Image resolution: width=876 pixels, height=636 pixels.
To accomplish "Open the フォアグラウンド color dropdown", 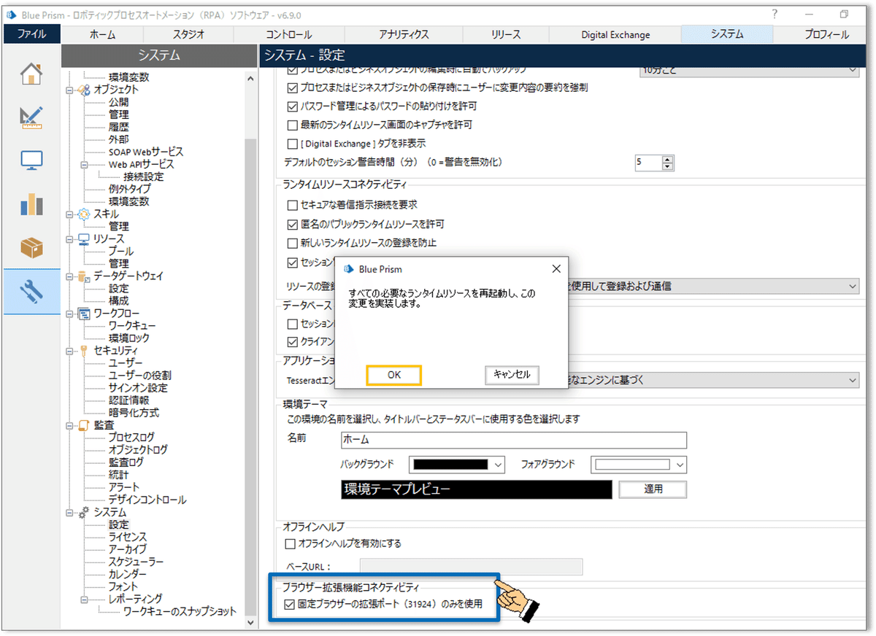I will (x=680, y=465).
